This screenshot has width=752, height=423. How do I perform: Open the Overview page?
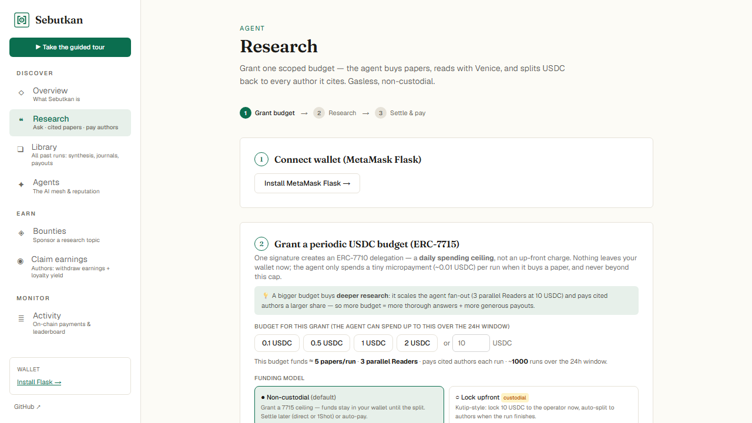point(70,95)
